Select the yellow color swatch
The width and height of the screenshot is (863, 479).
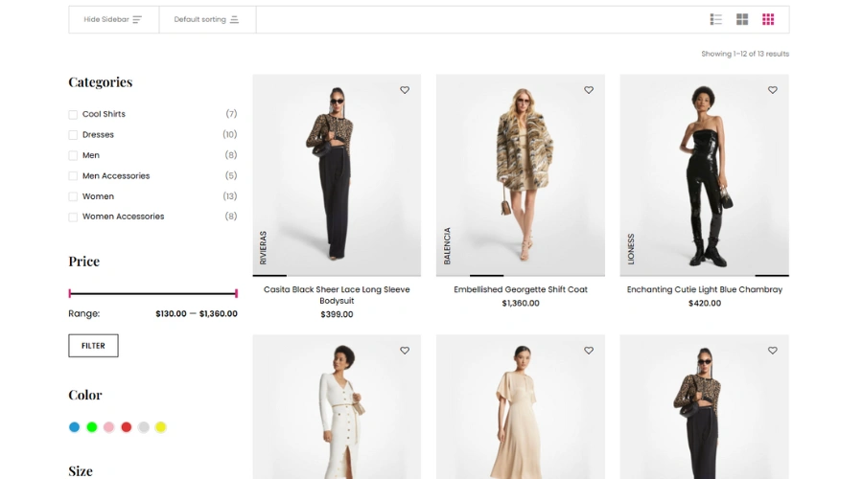tap(161, 426)
